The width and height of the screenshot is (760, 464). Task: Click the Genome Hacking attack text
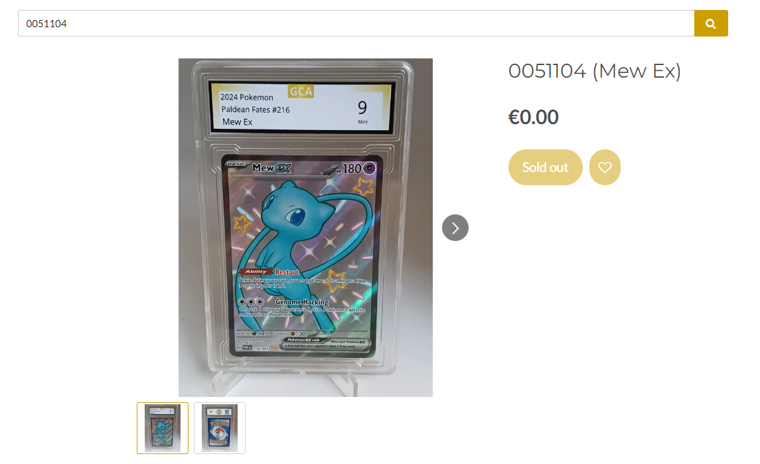(302, 301)
